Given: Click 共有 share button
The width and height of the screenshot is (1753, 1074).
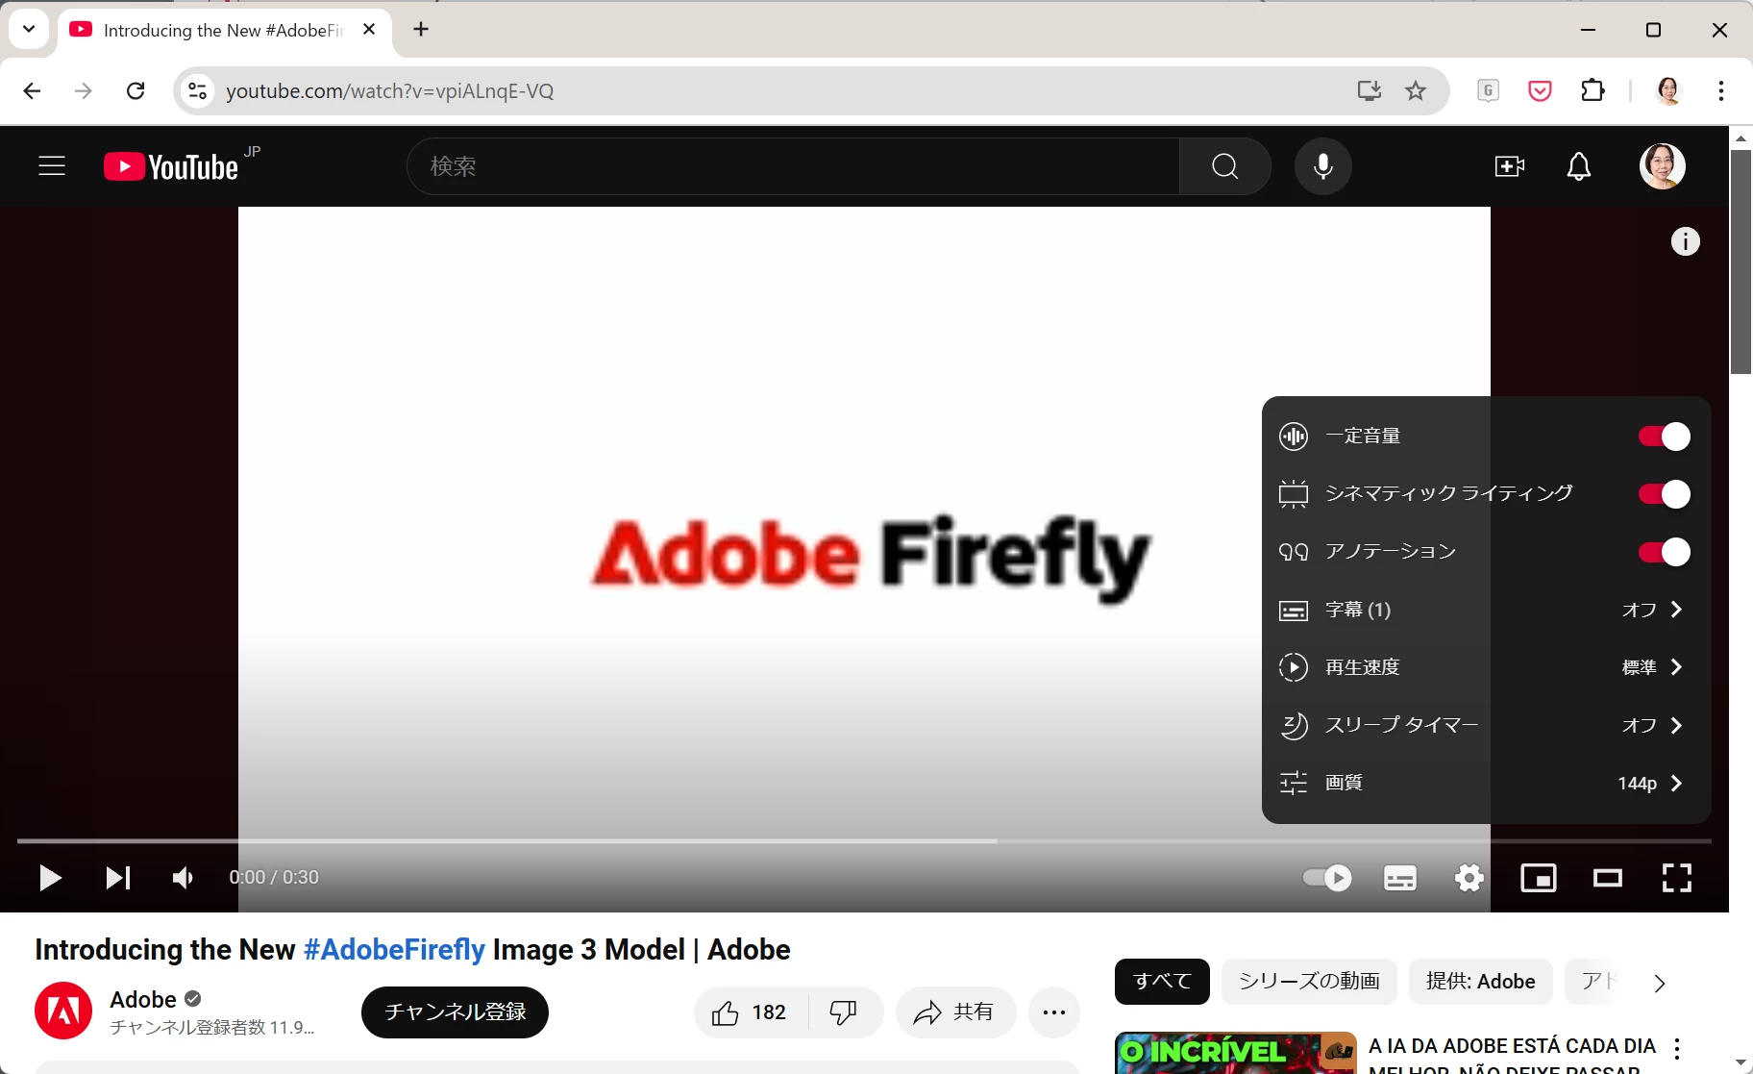Looking at the screenshot, I should coord(955,1012).
